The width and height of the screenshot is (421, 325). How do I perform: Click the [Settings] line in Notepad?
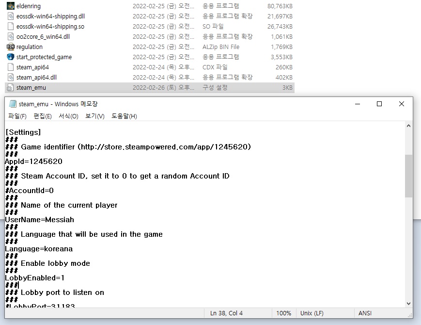23,132
